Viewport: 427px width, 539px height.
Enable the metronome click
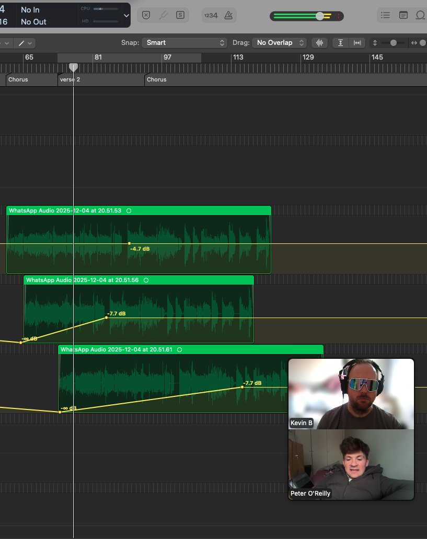pyautogui.click(x=228, y=15)
